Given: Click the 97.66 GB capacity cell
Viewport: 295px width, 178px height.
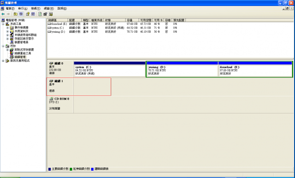Looking at the screenshot, I should (132, 24).
